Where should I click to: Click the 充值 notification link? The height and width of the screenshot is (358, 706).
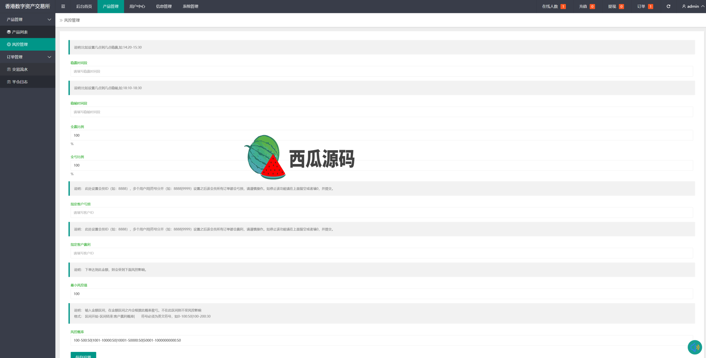coord(587,6)
